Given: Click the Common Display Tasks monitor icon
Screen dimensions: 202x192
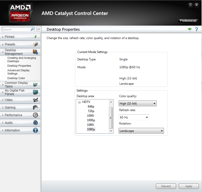Looking at the screenshot, I should tap(35, 85).
